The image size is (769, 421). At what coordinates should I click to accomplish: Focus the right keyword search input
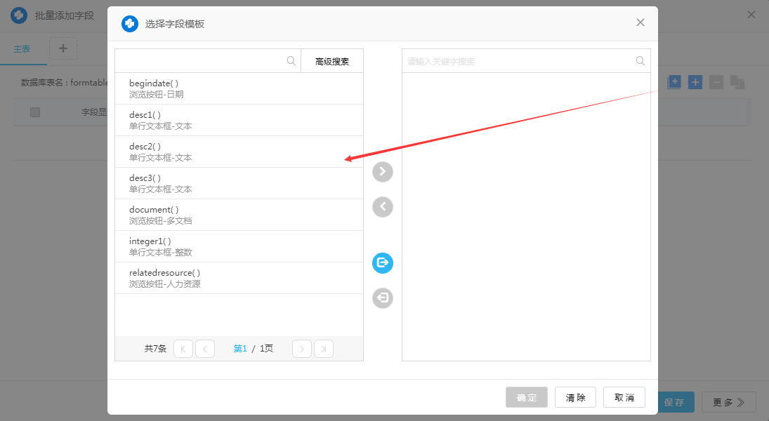(x=518, y=61)
